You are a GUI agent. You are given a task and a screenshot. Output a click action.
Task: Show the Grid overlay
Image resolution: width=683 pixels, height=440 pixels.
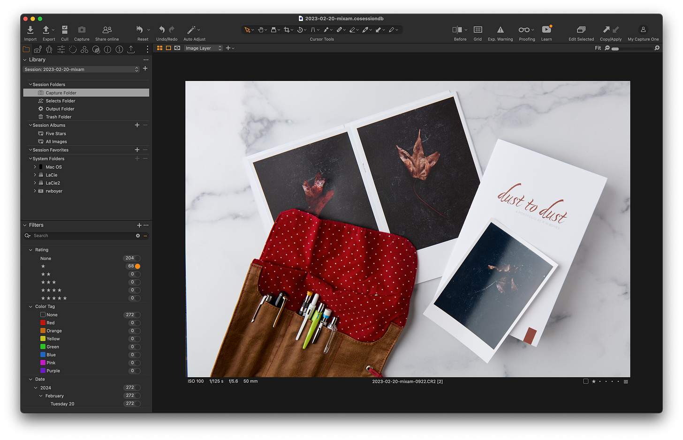coord(478,30)
